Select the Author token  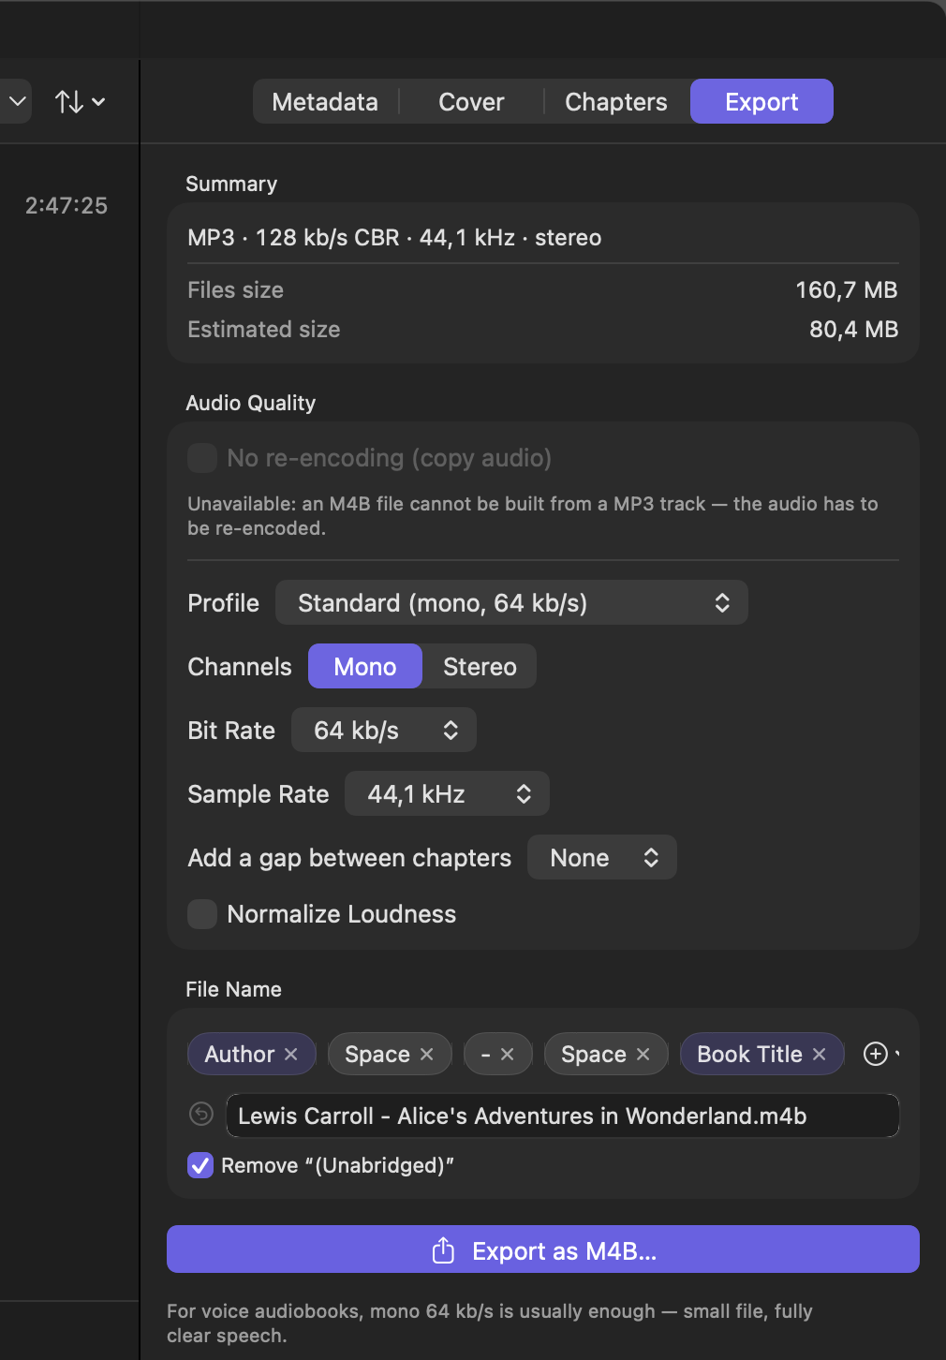[x=240, y=1055]
